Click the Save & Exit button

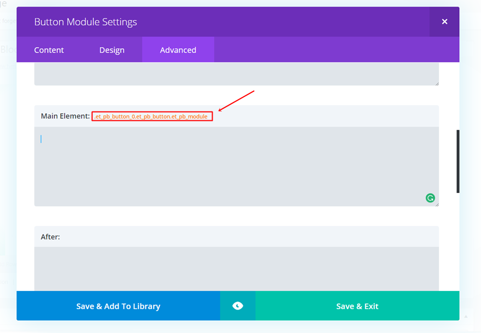click(357, 306)
